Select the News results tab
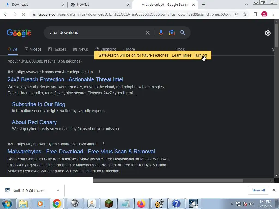The height and width of the screenshot is (209, 279). 80,49
